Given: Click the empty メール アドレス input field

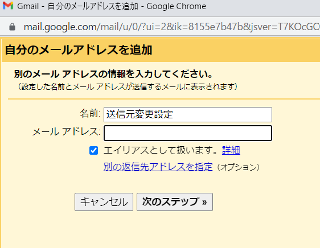Looking at the screenshot, I should 188,133.
